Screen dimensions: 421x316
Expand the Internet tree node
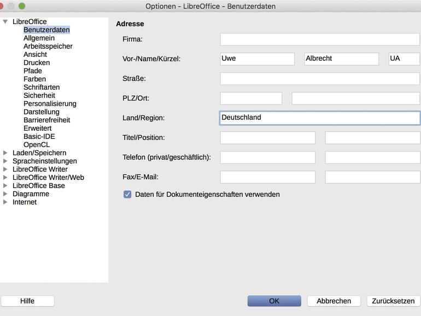[x=5, y=202]
